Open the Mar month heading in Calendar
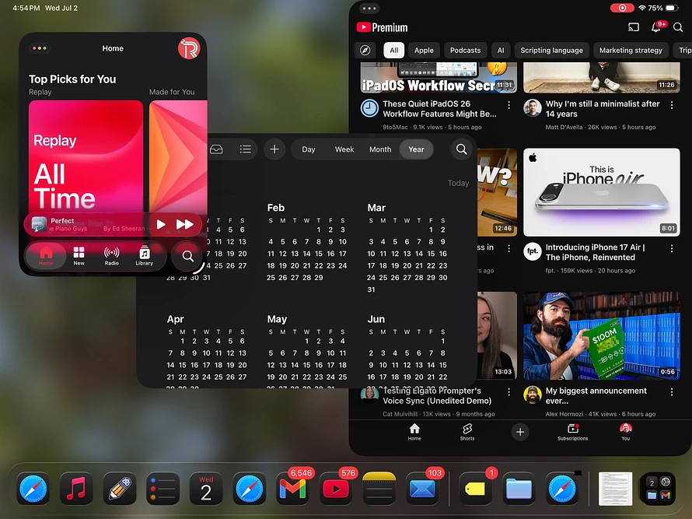This screenshot has width=692, height=519. [x=376, y=208]
